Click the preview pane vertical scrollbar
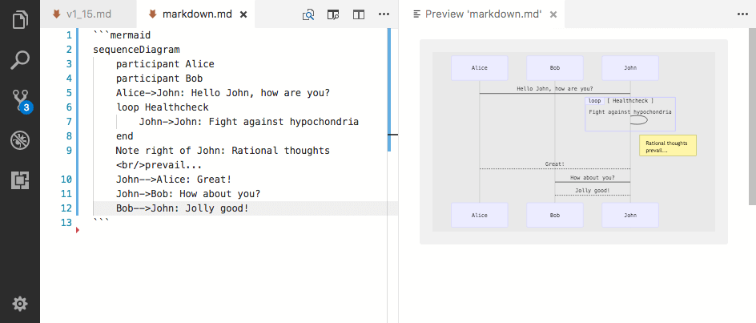Screen dimensions: 756x323 [x=752, y=116]
